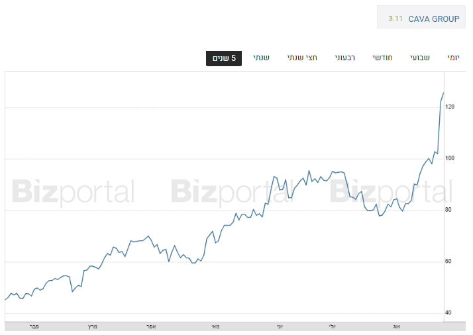Click the מרץ month label on x-axis
Screen dimensions: 473x335
(93, 326)
